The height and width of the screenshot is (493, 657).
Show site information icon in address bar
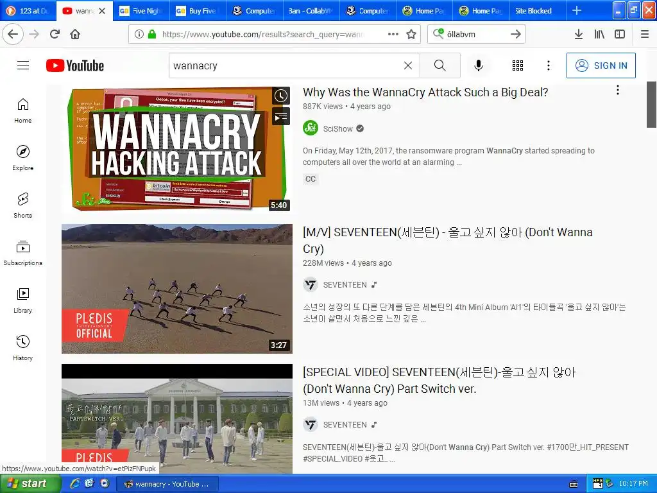[139, 34]
